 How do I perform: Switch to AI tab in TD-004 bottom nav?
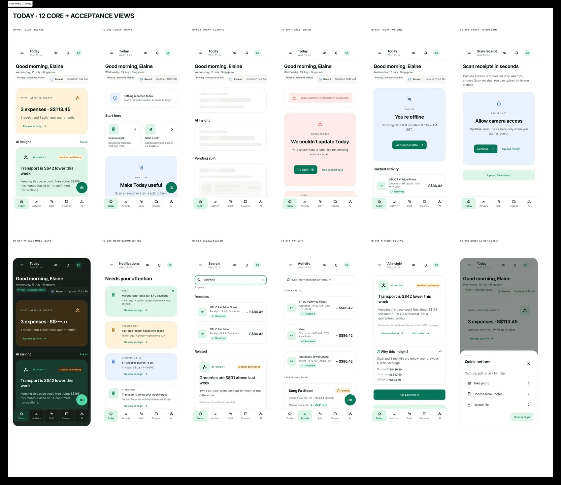tap(350, 203)
